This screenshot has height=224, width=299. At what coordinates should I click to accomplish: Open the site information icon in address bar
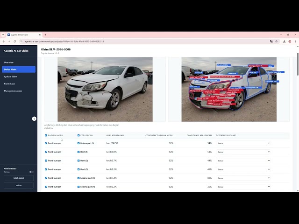tap(21, 42)
